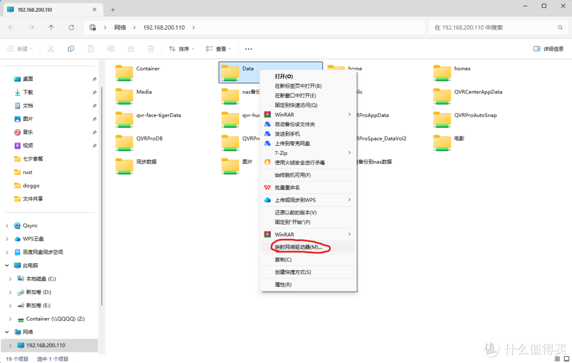
Task: Choose 始终脱机可用(F)
Action: (x=308, y=175)
